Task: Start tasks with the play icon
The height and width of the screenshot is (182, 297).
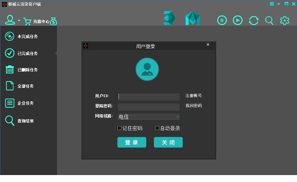Action: pyautogui.click(x=238, y=20)
